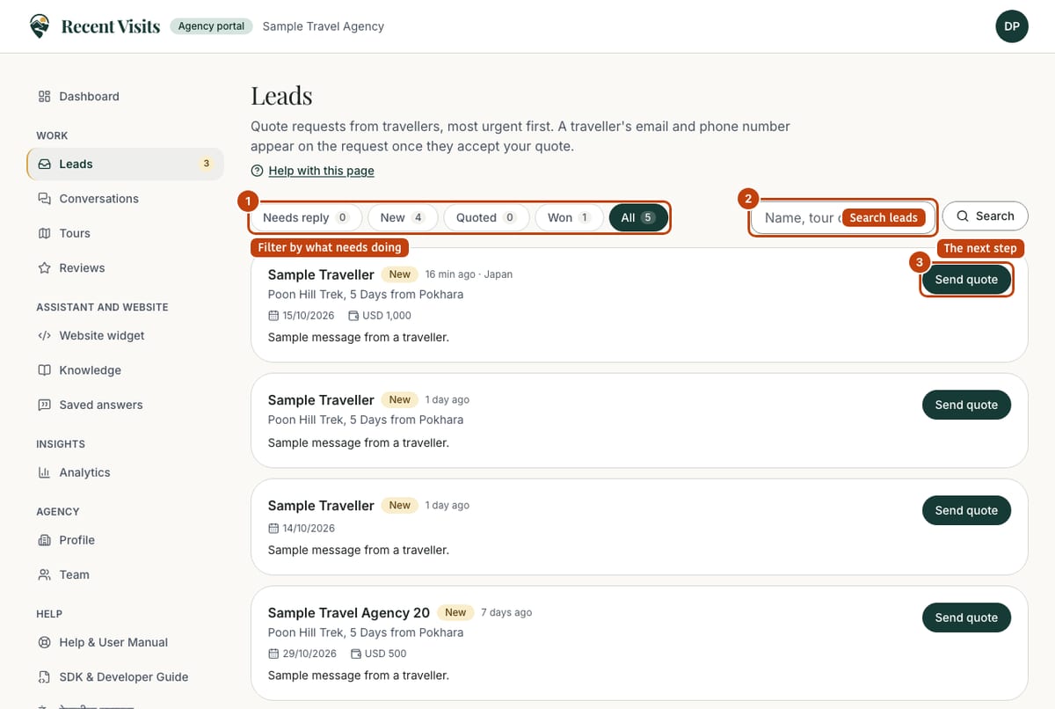Send quote to Sample Travel Agency 20

pyautogui.click(x=966, y=618)
